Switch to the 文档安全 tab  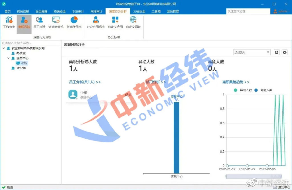139,11
